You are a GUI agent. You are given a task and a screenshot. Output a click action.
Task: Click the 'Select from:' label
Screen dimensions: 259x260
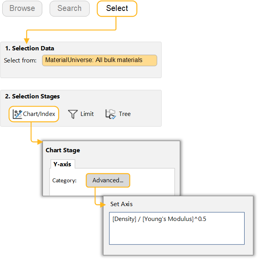pyautogui.click(x=20, y=61)
